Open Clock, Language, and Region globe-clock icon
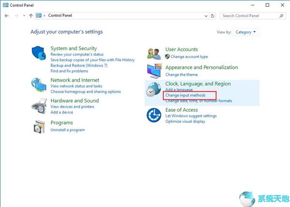The width and height of the screenshot is (290, 207). (x=153, y=90)
